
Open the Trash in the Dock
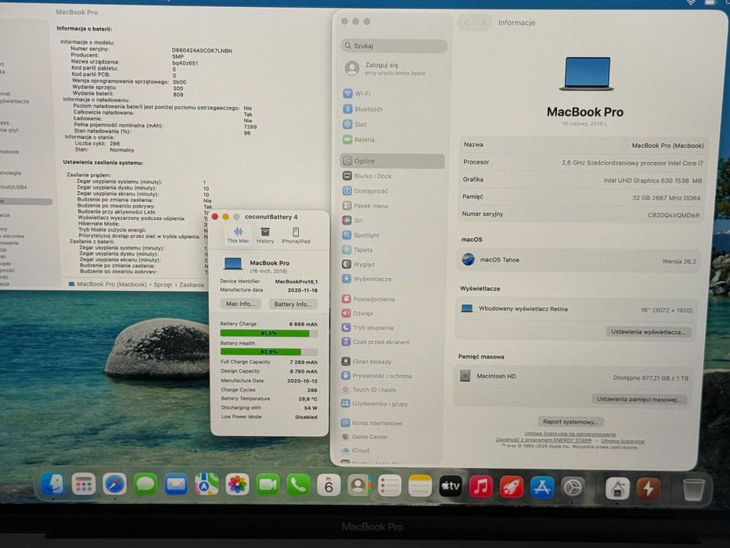pyautogui.click(x=693, y=490)
